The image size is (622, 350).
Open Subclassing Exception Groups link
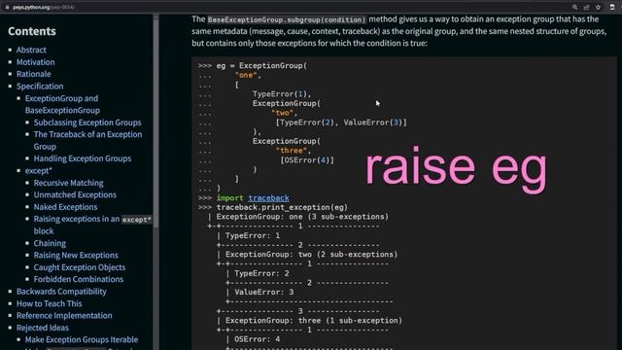(87, 122)
